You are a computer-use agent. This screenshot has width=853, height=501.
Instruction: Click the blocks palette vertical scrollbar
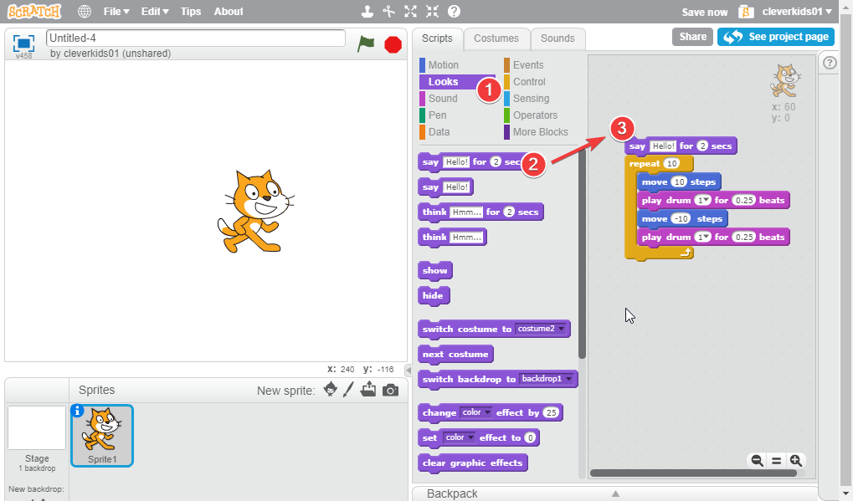582,255
